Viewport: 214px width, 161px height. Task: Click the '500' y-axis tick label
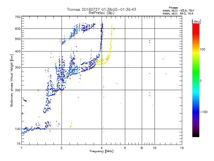click(18, 39)
